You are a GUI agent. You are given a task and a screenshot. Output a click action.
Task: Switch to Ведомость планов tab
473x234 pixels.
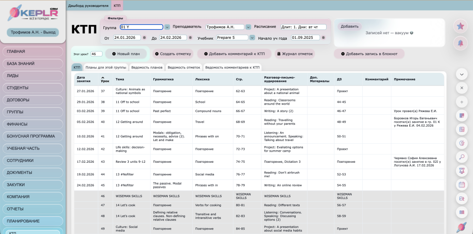[x=146, y=67]
